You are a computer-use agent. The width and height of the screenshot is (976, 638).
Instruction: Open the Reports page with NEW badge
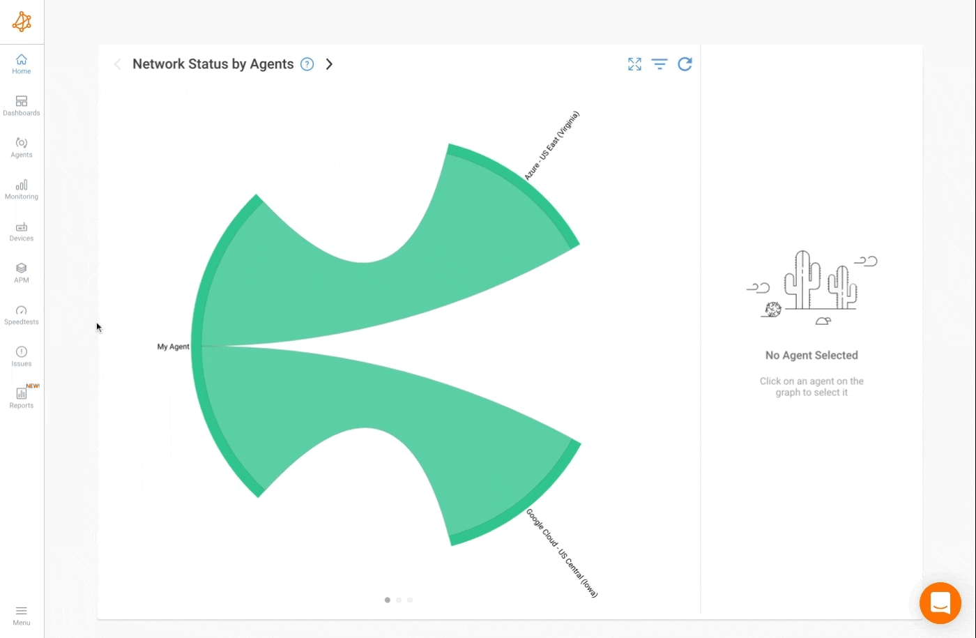click(21, 397)
